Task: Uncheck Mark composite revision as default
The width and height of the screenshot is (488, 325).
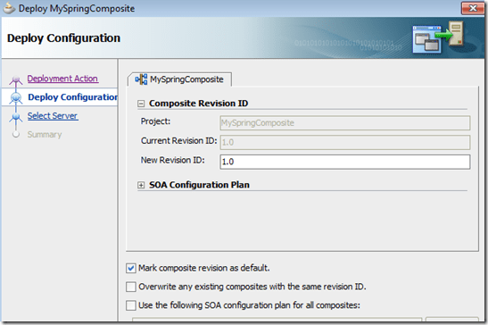Action: (131, 268)
